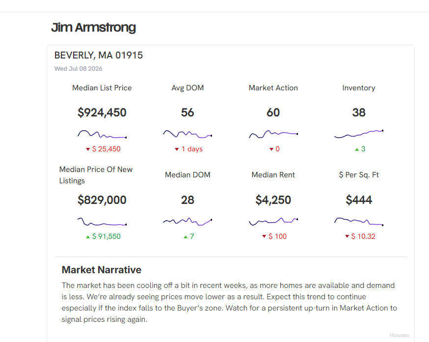Viewport: 429px width, 342px height.
Task: Open the Avg DOM sparkline chart
Action: [x=188, y=134]
